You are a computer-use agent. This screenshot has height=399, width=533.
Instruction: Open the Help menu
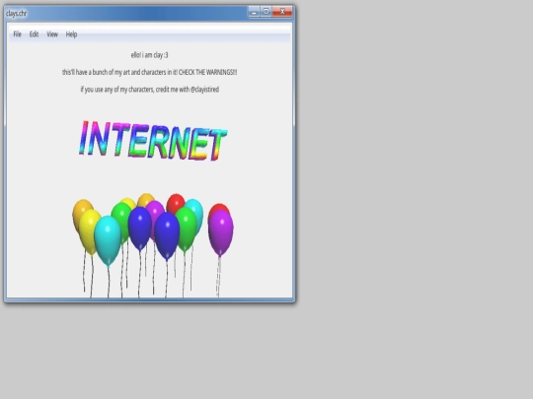click(x=71, y=34)
